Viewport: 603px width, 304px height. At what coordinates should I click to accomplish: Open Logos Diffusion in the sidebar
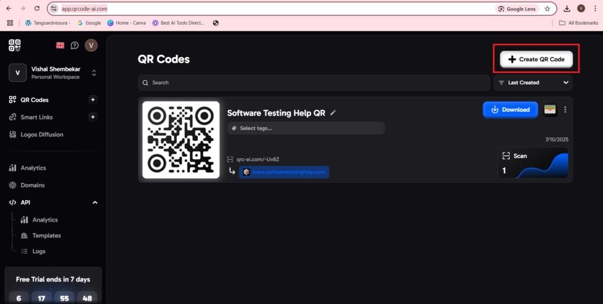point(42,134)
